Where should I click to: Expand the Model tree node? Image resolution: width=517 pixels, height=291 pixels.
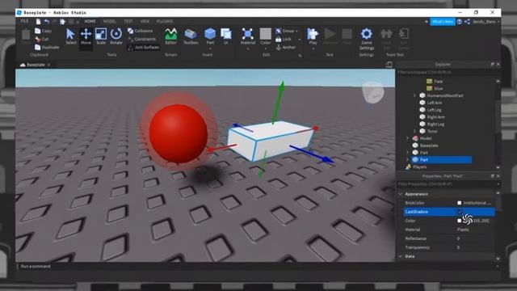coord(407,138)
